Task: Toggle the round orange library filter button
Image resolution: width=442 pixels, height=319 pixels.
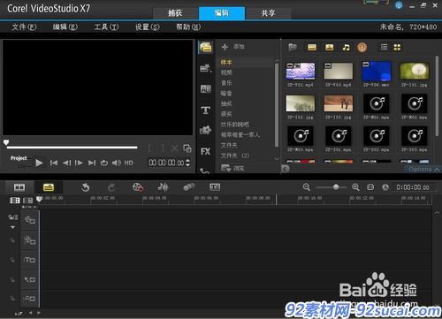Action: pos(362,48)
